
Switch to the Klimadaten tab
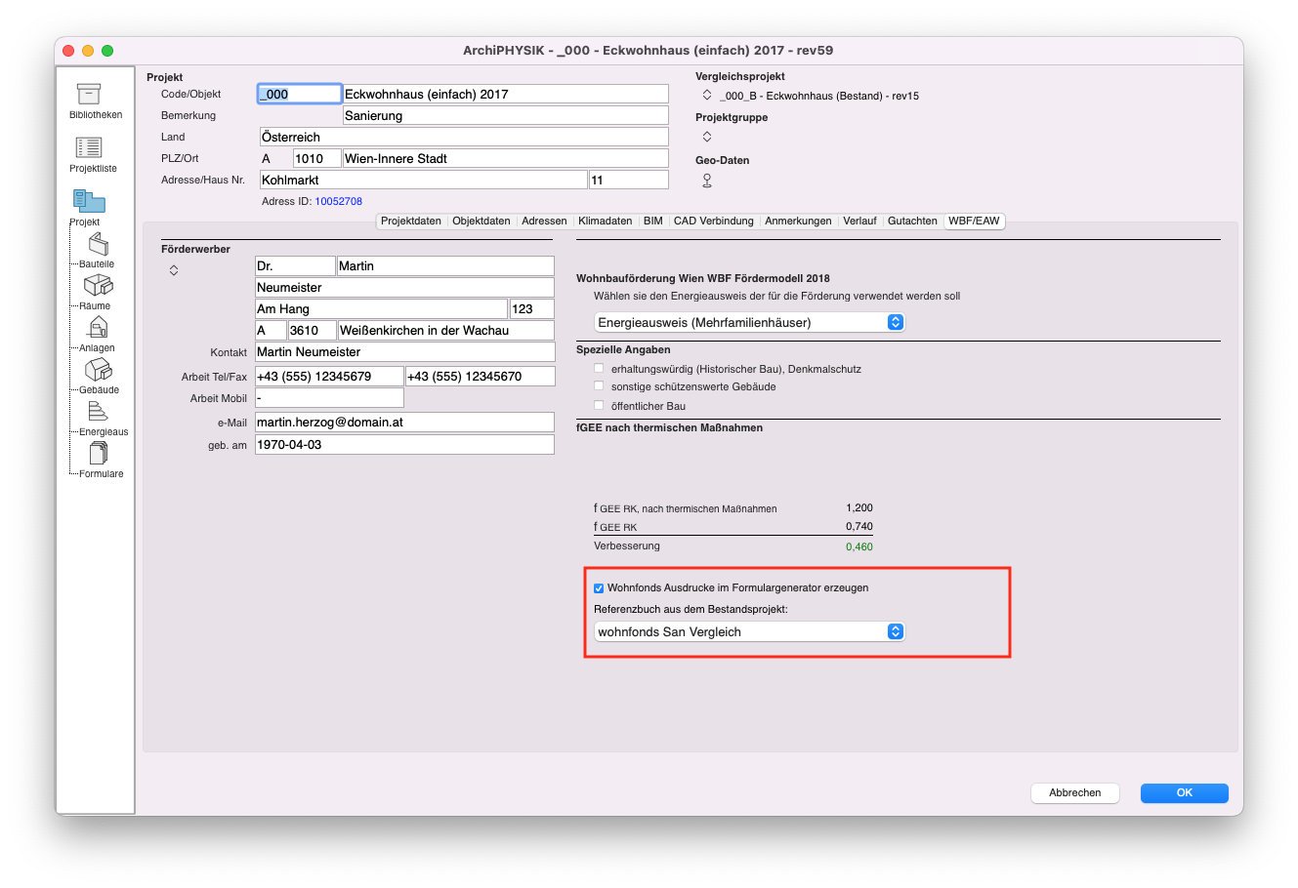[x=606, y=222]
